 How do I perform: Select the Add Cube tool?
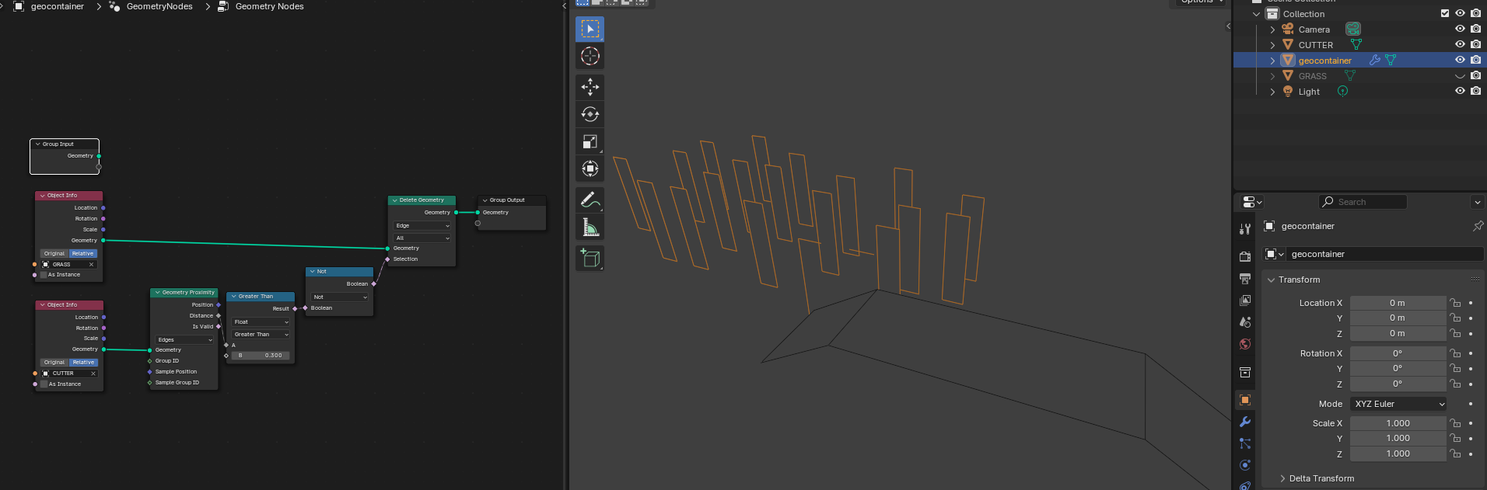(x=590, y=258)
